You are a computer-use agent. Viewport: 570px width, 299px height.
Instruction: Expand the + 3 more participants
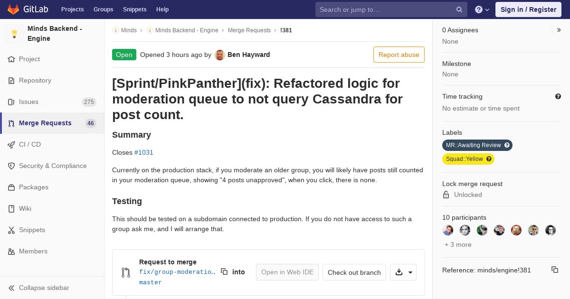458,244
